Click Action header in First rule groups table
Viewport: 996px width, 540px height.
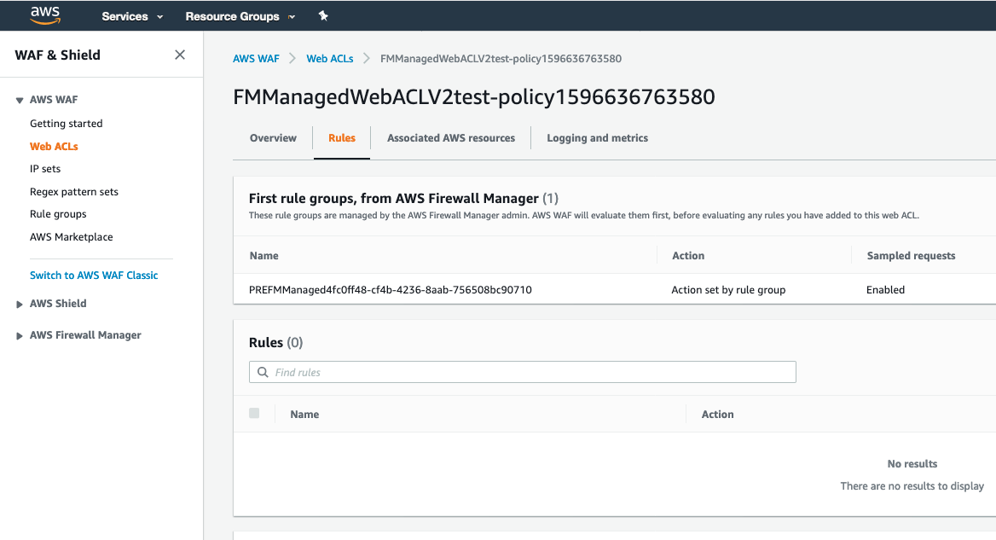688,255
